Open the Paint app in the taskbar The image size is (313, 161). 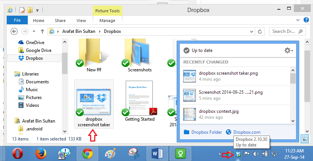[110, 154]
